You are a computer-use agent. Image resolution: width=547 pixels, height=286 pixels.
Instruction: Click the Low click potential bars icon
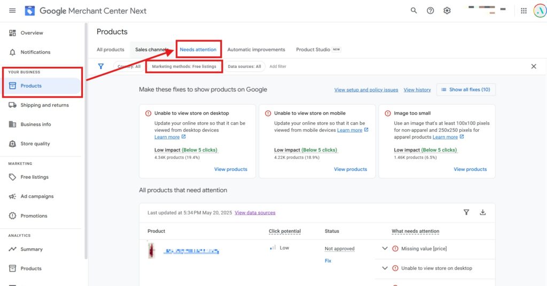point(273,248)
